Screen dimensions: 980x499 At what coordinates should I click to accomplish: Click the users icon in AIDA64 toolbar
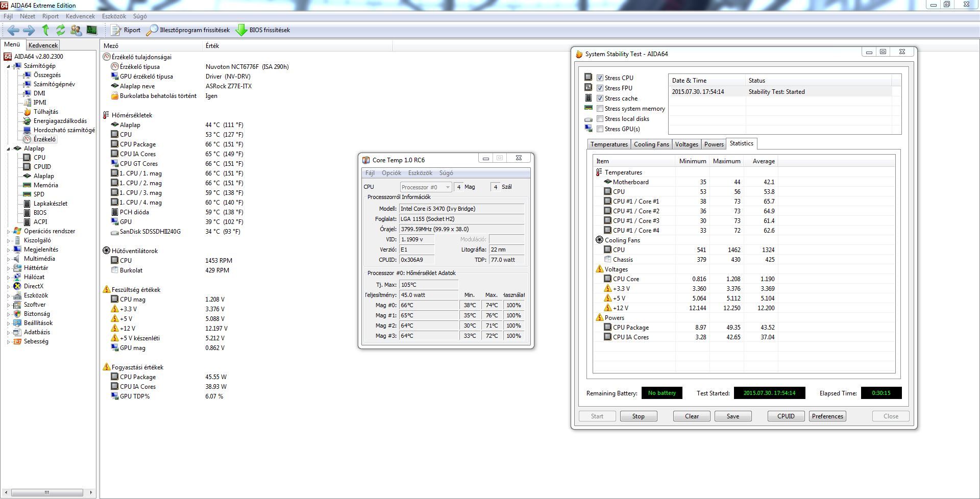coord(76,30)
